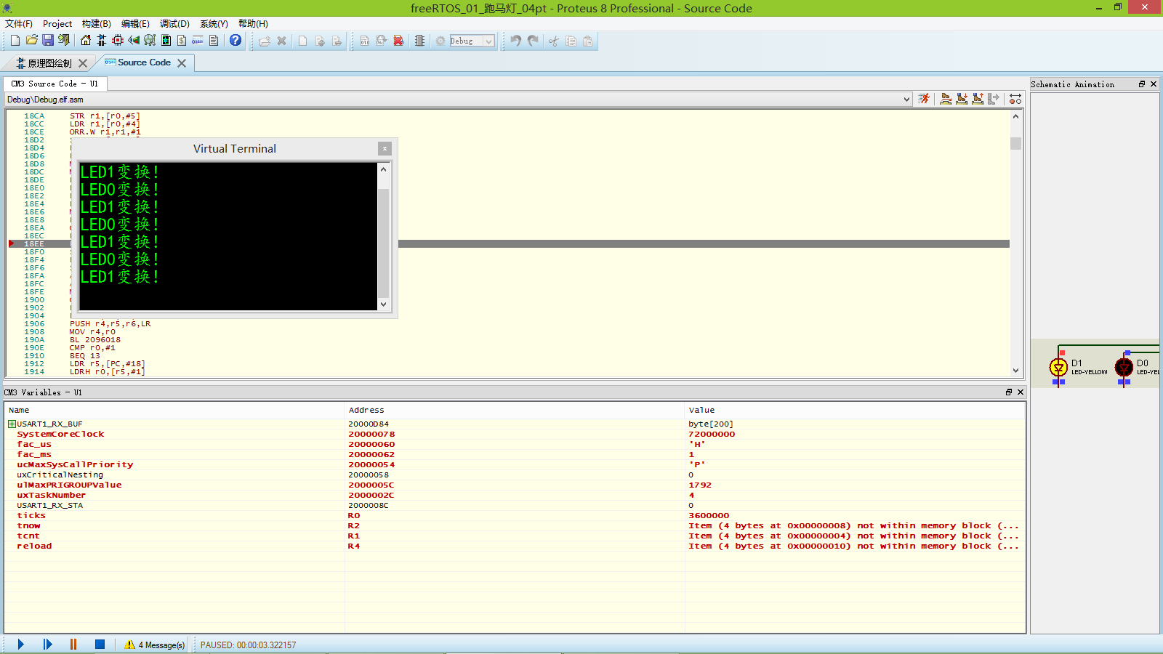Open the 3D Visualizer icon
Viewport: 1163px width, 654px height.
pyautogui.click(x=134, y=41)
